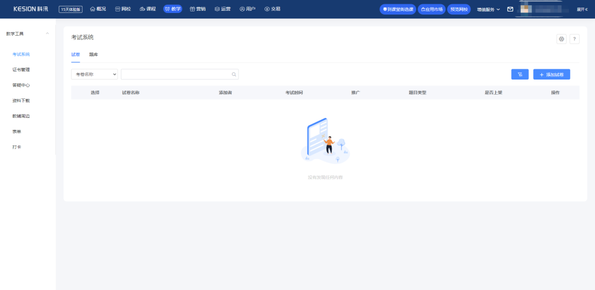Click the 操作 column header
The image size is (595, 290).
555,93
